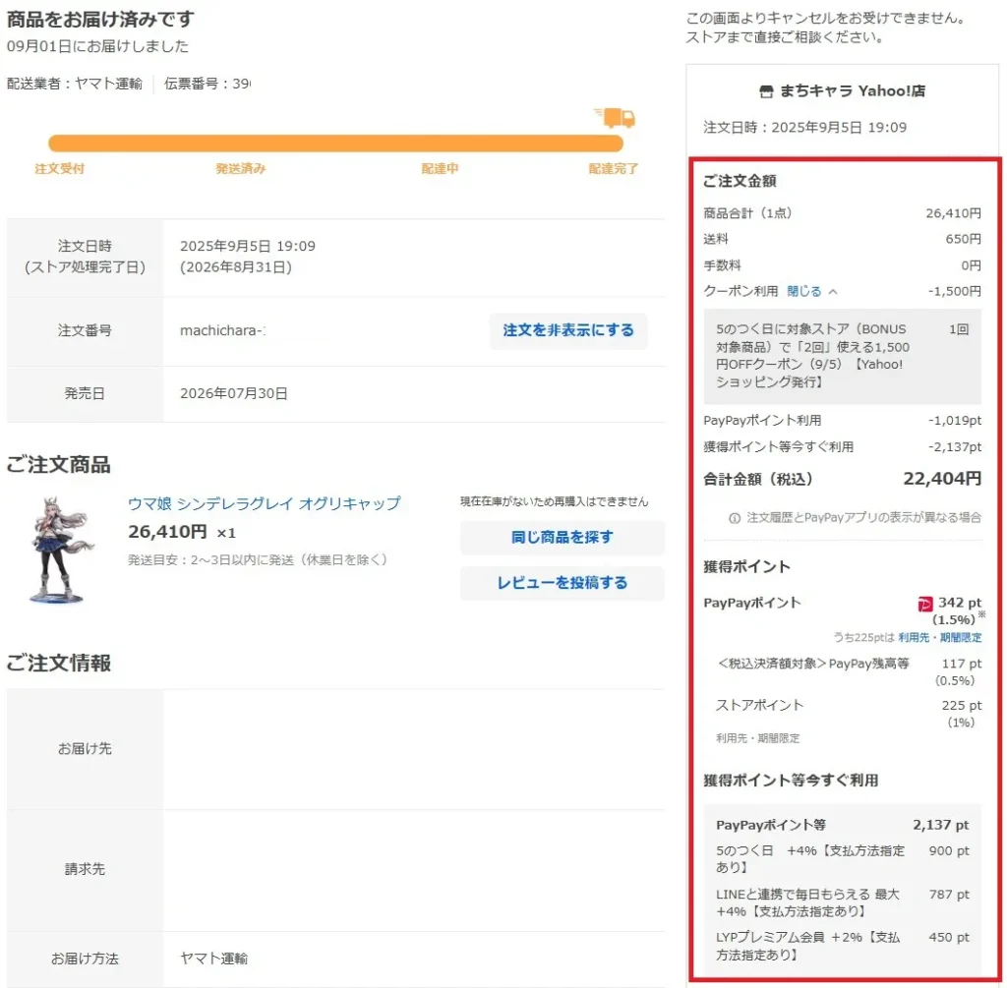Click the 配達中 progress step label
Image resolution: width=1007 pixels, height=988 pixels.
[x=440, y=169]
